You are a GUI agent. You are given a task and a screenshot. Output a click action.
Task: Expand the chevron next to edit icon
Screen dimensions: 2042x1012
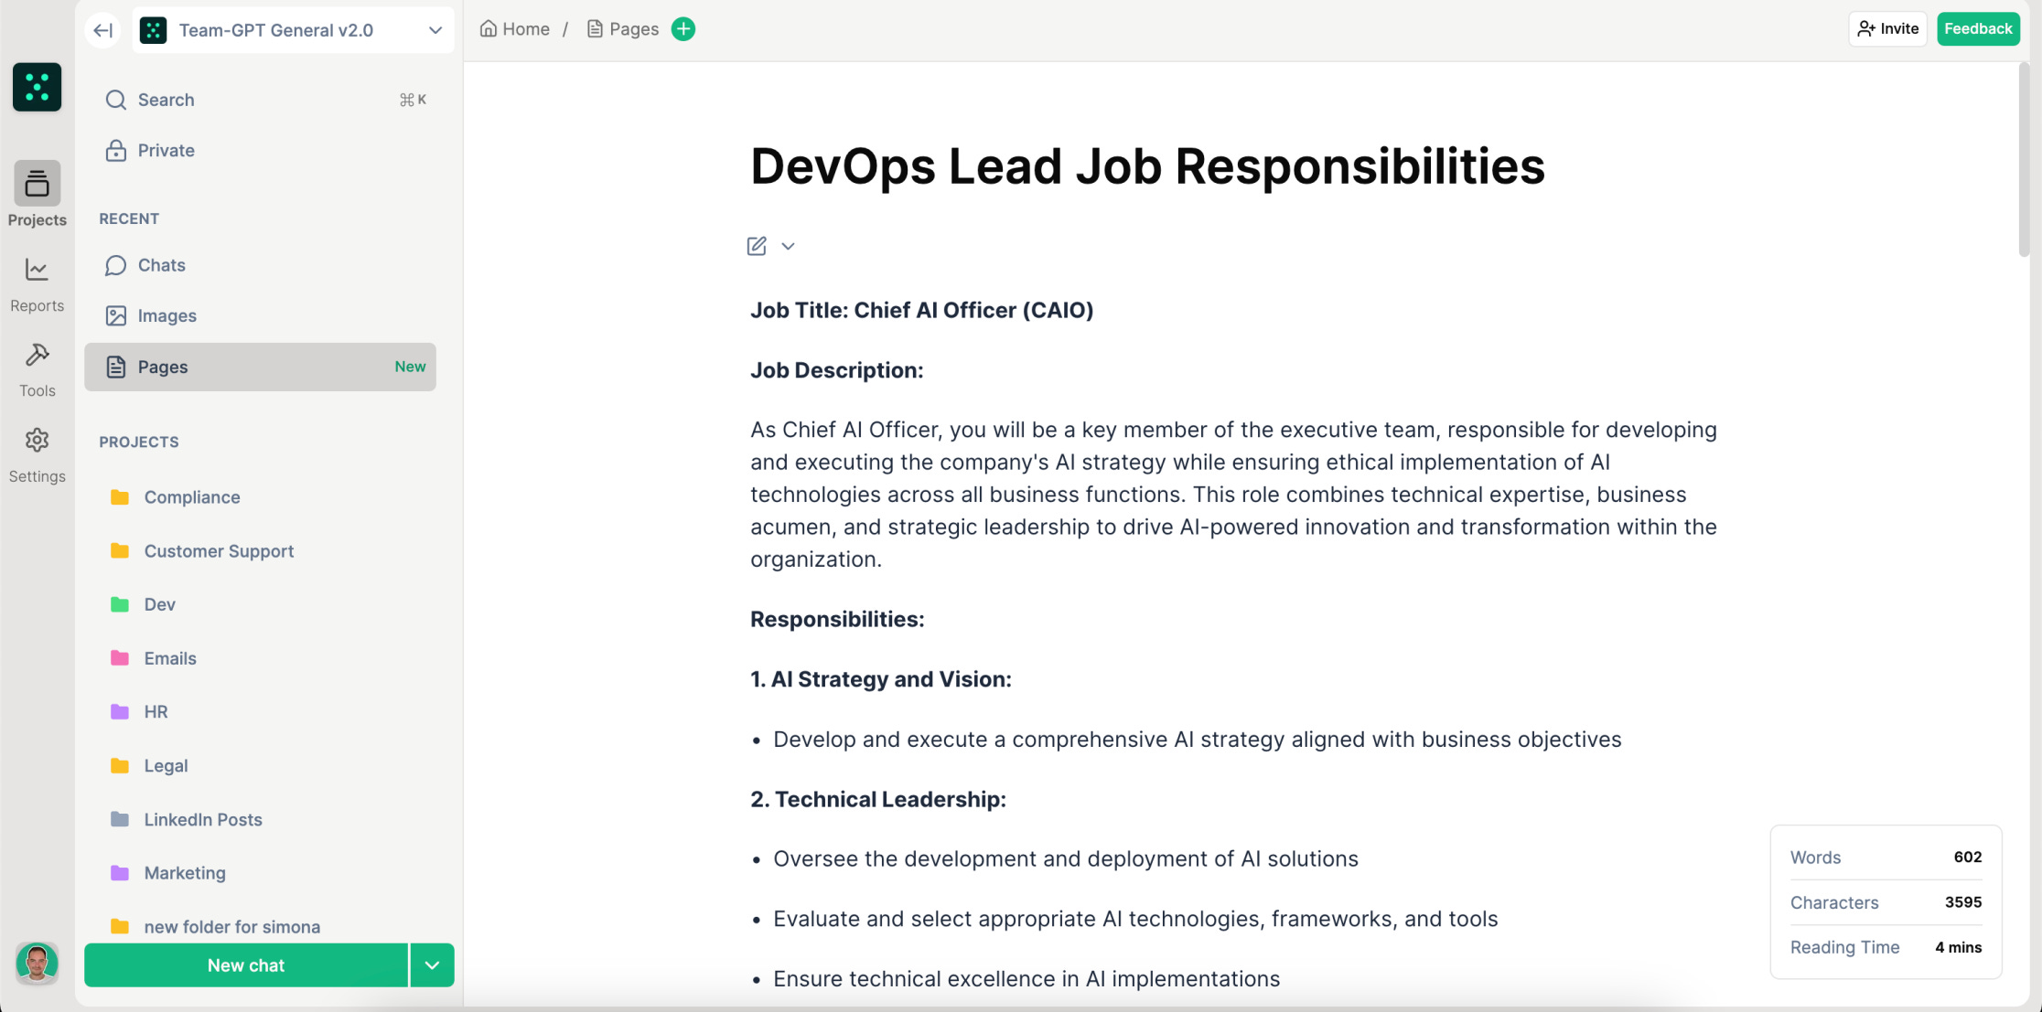point(788,246)
